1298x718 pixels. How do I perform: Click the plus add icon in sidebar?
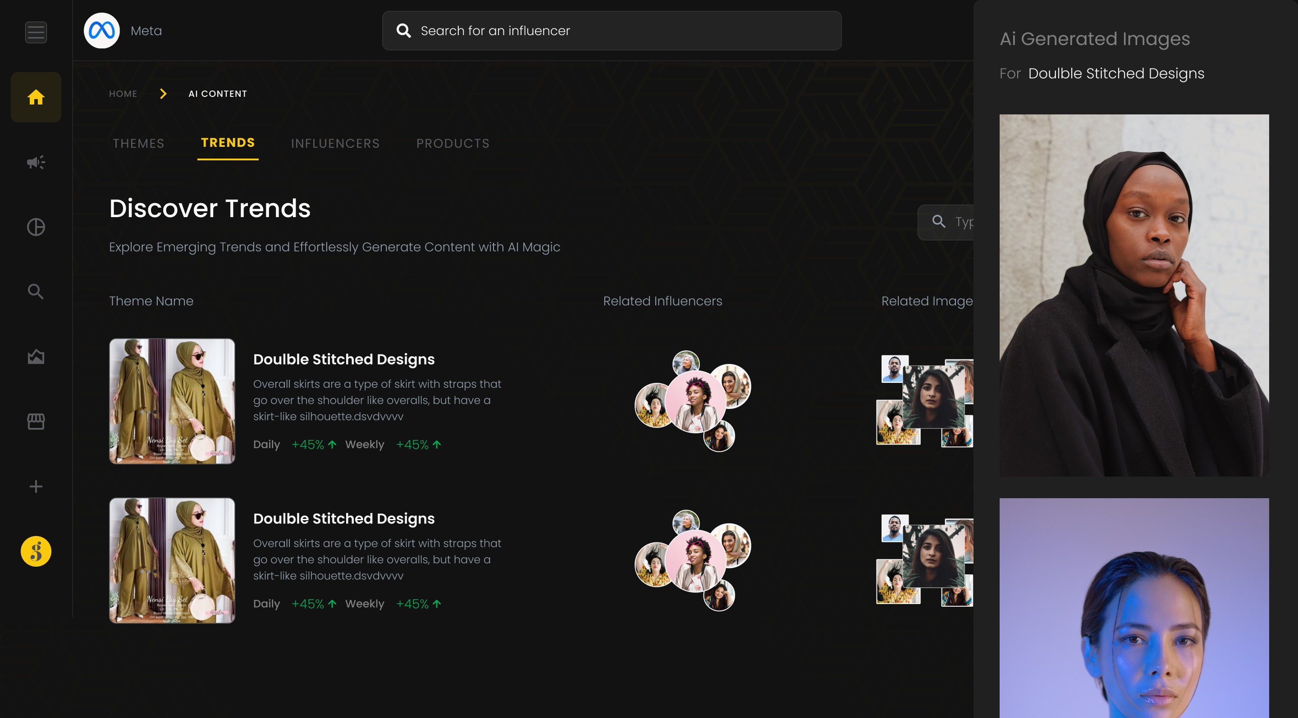tap(36, 486)
